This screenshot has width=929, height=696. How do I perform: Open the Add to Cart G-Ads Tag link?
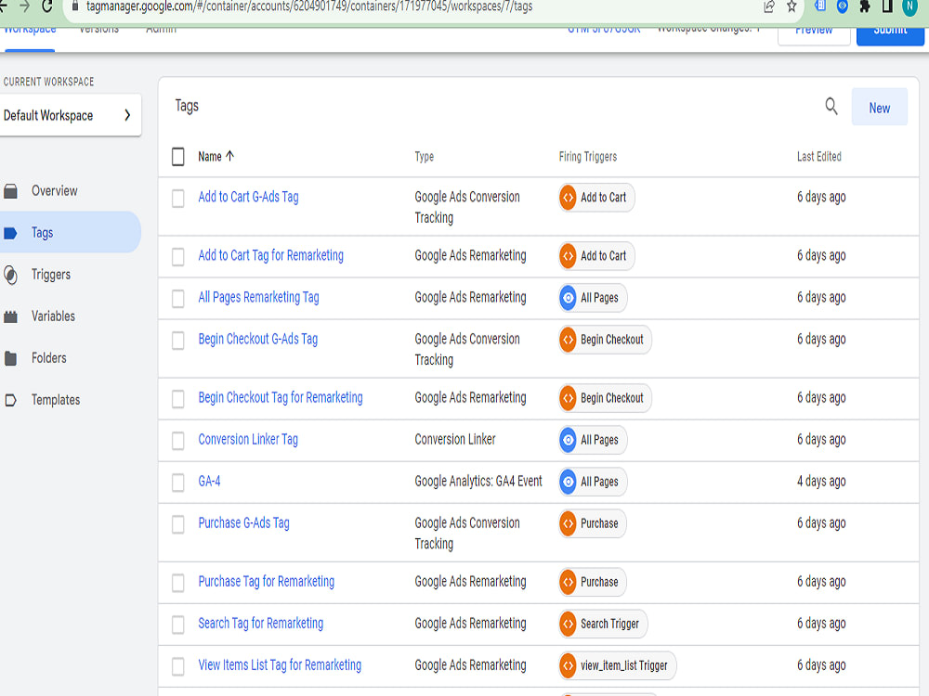[x=248, y=197]
